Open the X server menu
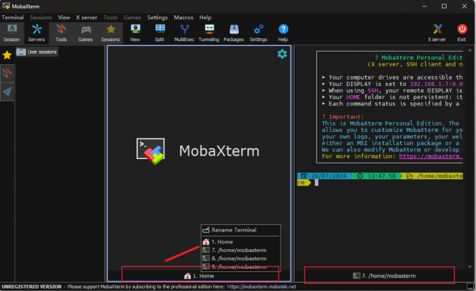Image resolution: width=476 pixels, height=291 pixels. [x=87, y=17]
